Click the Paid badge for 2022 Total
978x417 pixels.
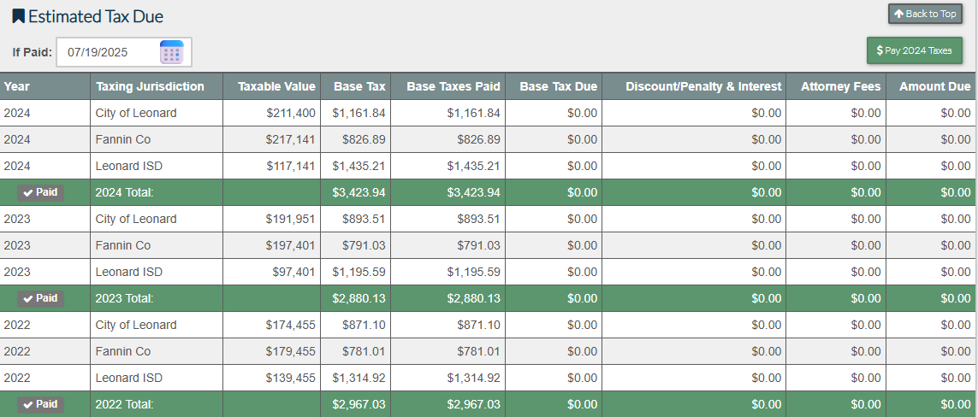point(40,404)
